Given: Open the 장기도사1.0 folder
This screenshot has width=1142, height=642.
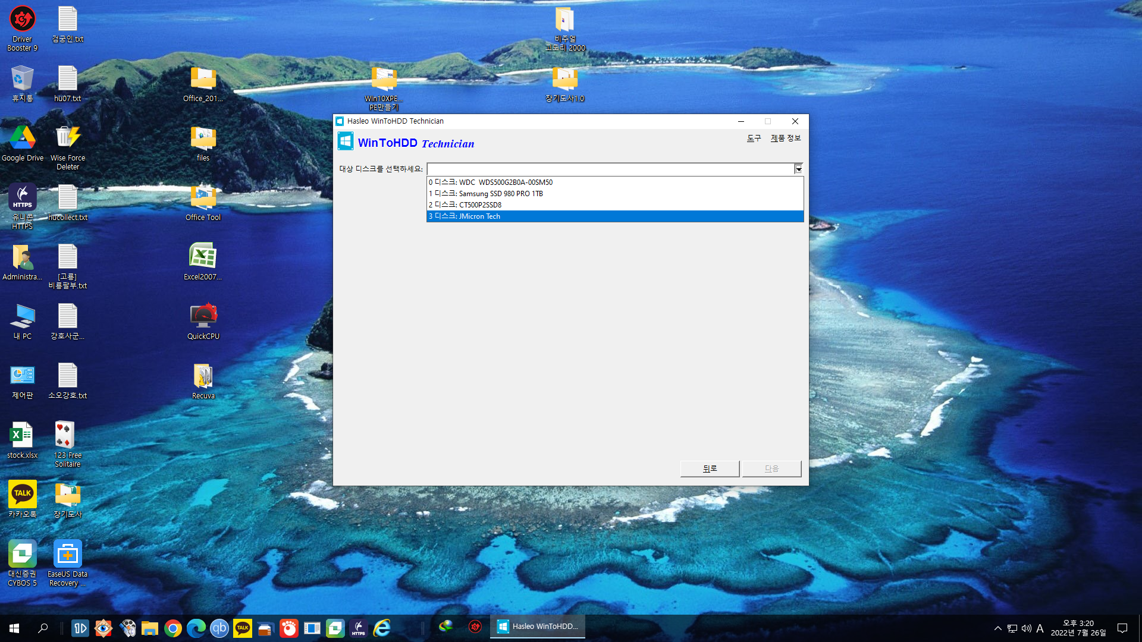Looking at the screenshot, I should pos(565,83).
